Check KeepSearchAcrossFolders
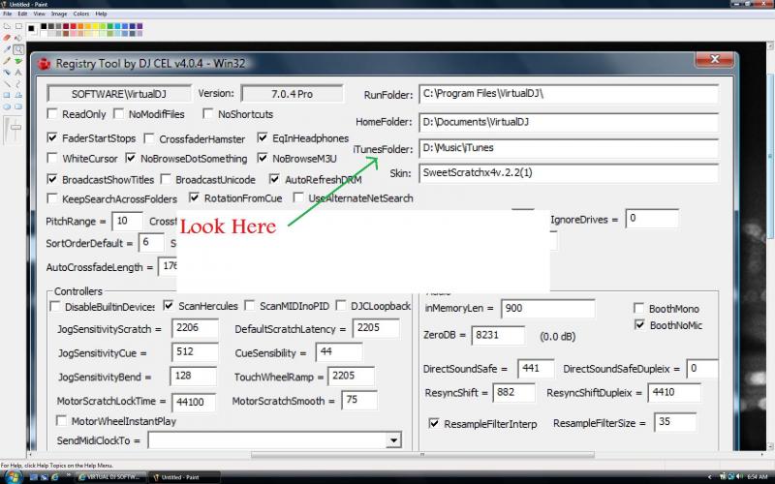Screen dimensions: 775x484 (x=52, y=198)
